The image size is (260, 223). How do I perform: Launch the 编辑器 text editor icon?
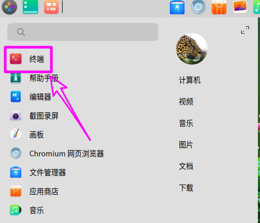[x=16, y=97]
